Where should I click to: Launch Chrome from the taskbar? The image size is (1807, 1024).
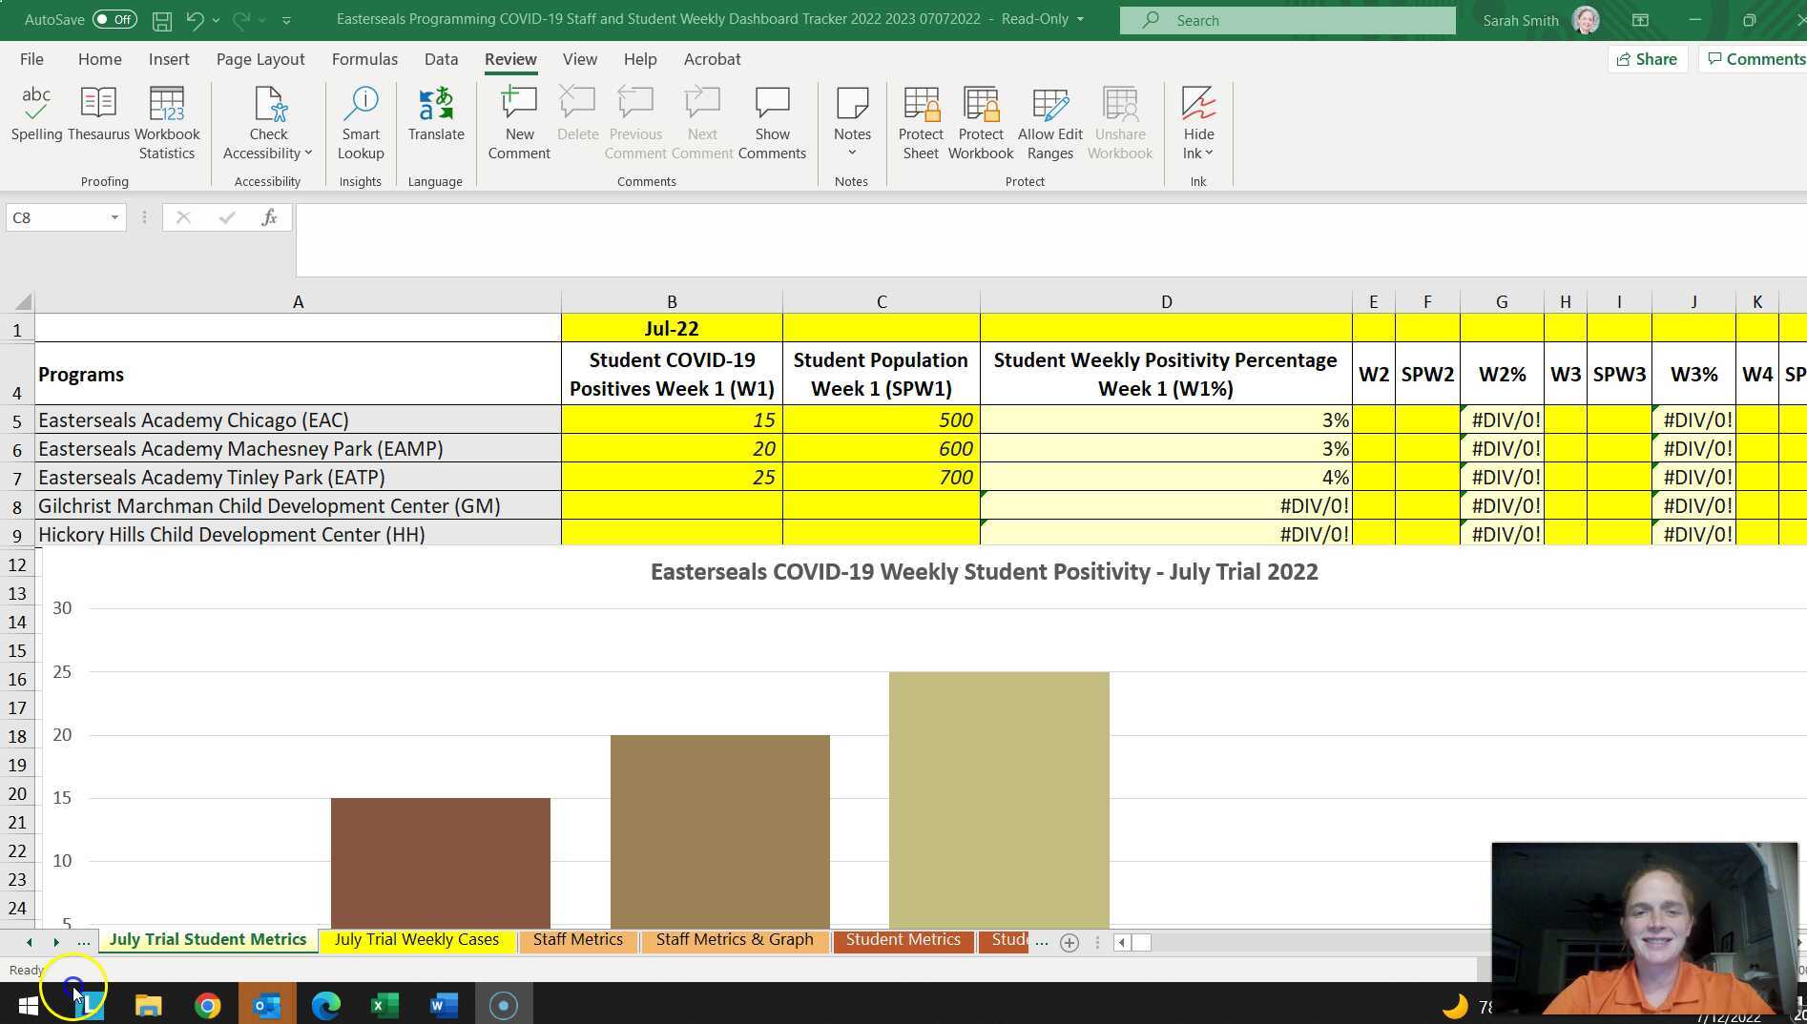click(208, 1004)
